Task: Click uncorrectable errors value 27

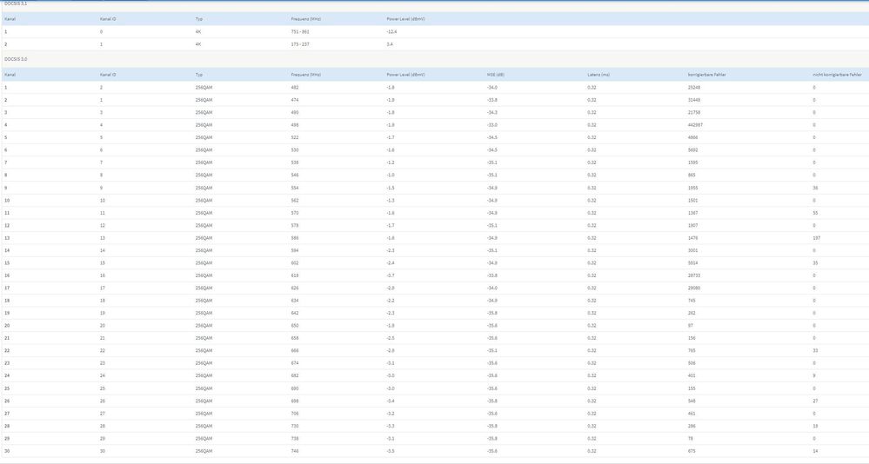Action: tap(815, 401)
